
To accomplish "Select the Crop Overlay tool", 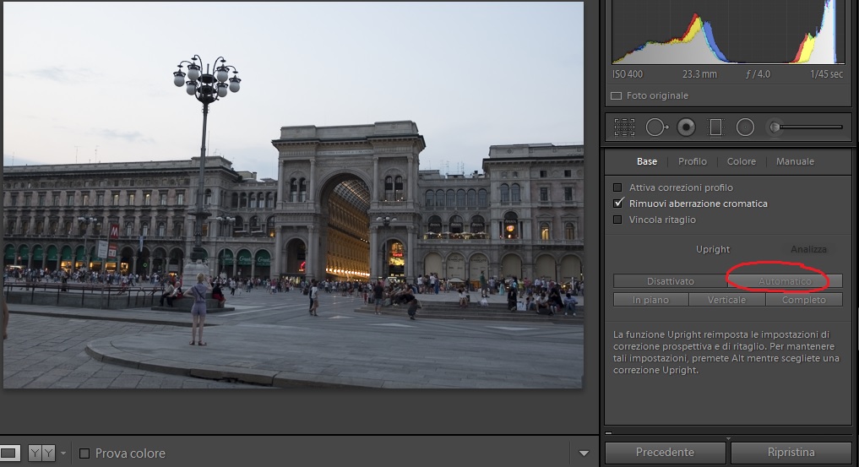I will click(624, 128).
